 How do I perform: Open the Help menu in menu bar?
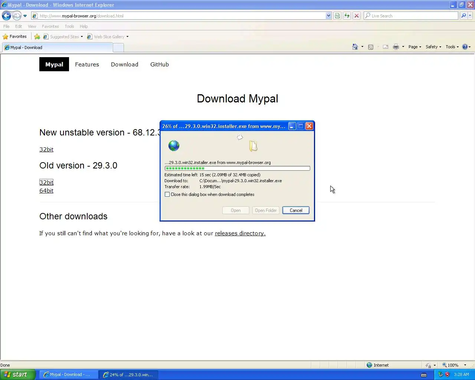point(83,26)
